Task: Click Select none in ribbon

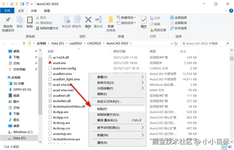Action: [x=179, y=23]
